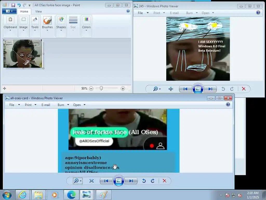Switch to the Home tab in Paint
266x200 pixels.
(x=24, y=11)
